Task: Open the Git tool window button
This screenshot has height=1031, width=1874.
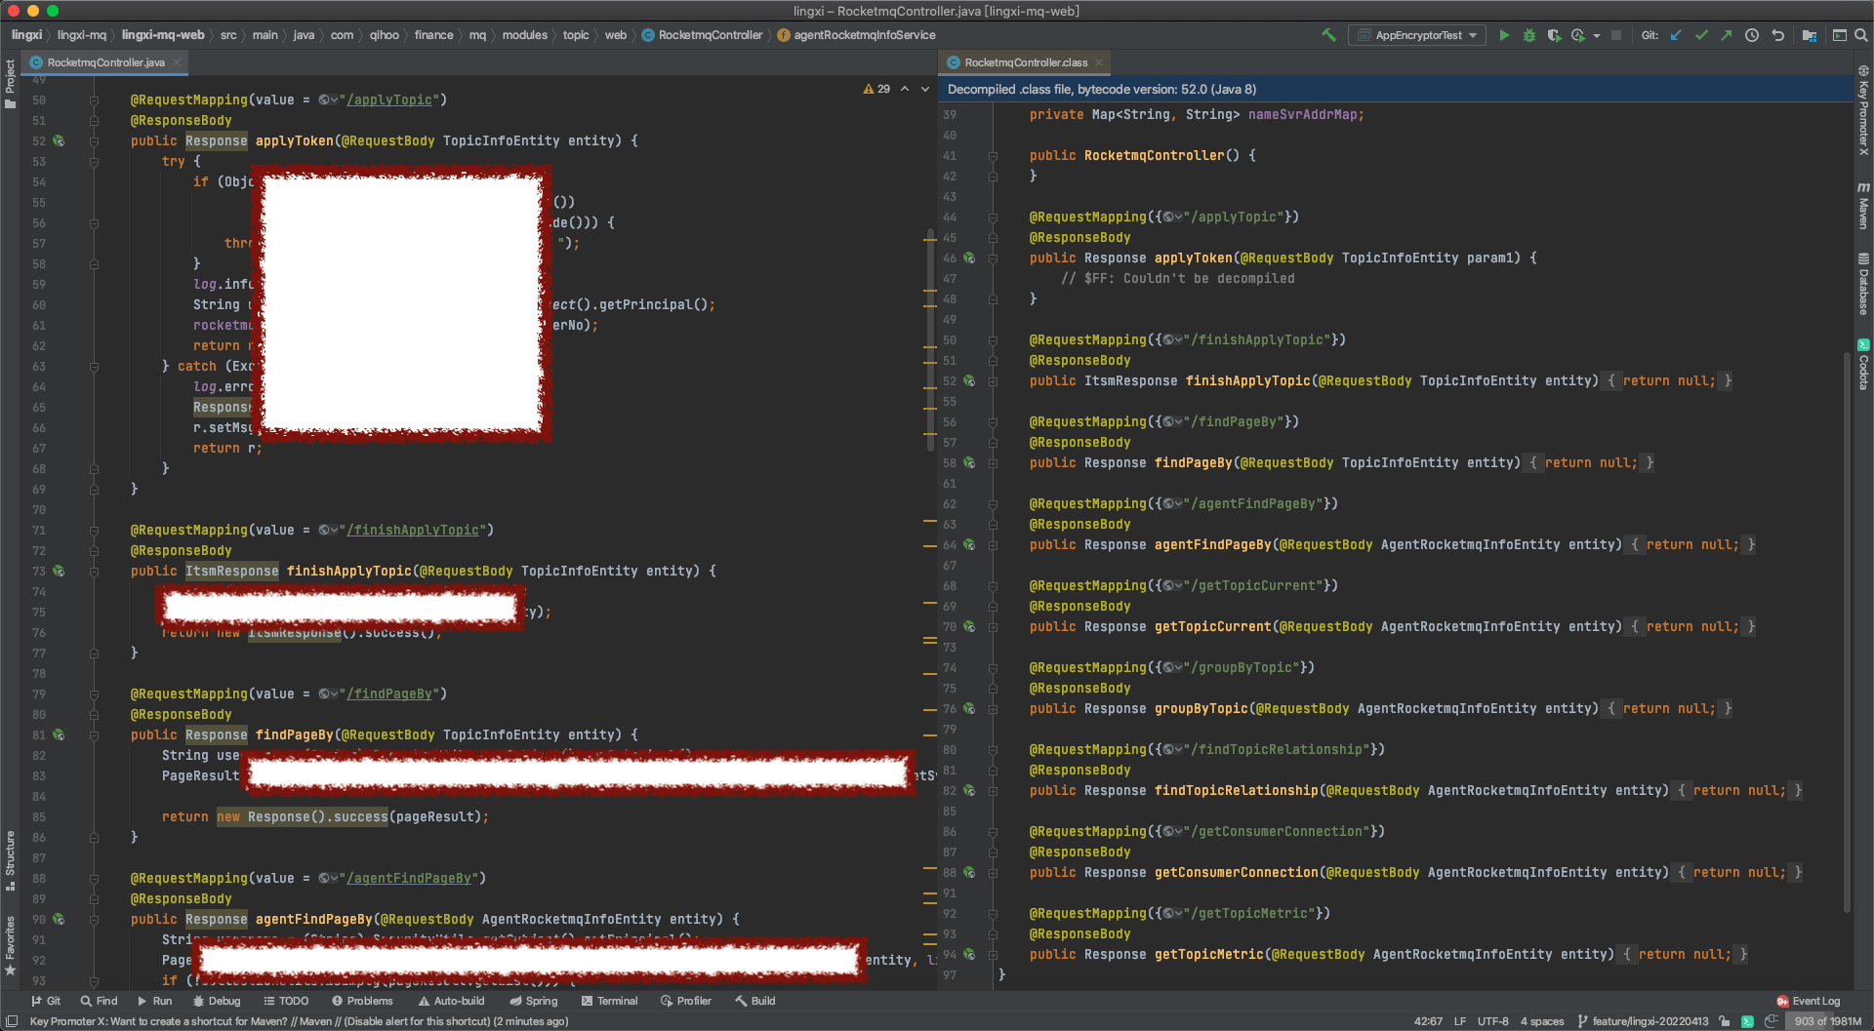Action: [46, 1001]
